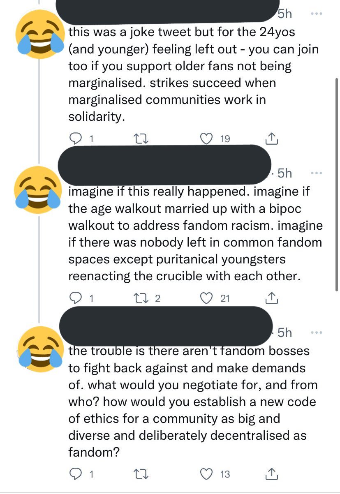Open more options on fandom bosses tweet

coord(315,332)
